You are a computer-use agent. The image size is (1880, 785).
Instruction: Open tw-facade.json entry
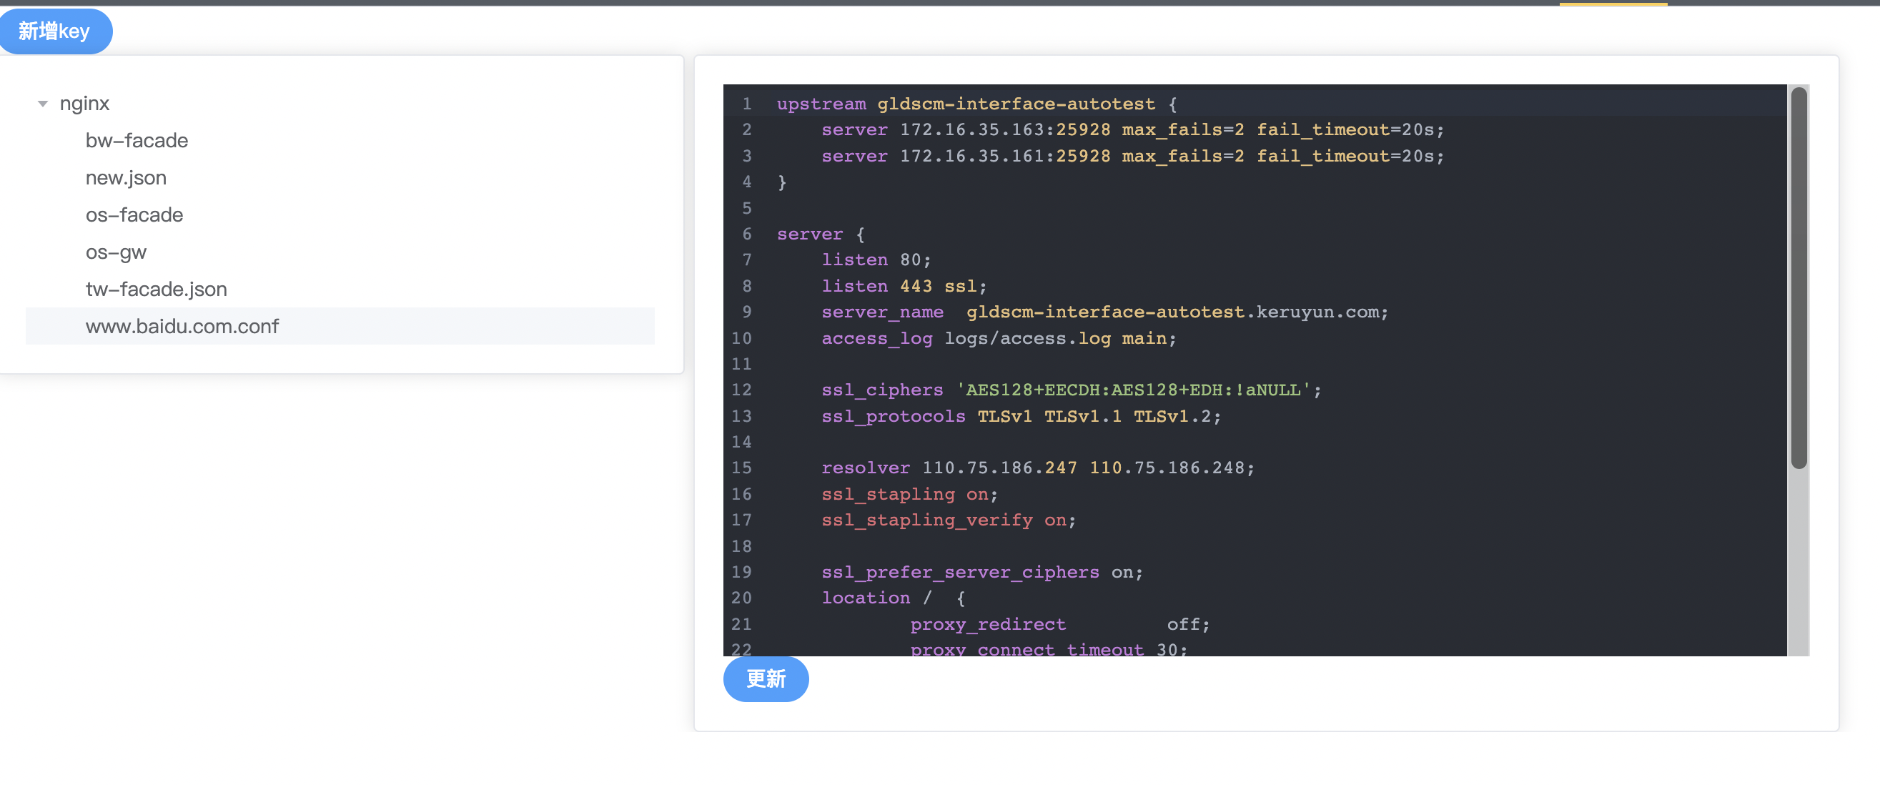coord(156,289)
